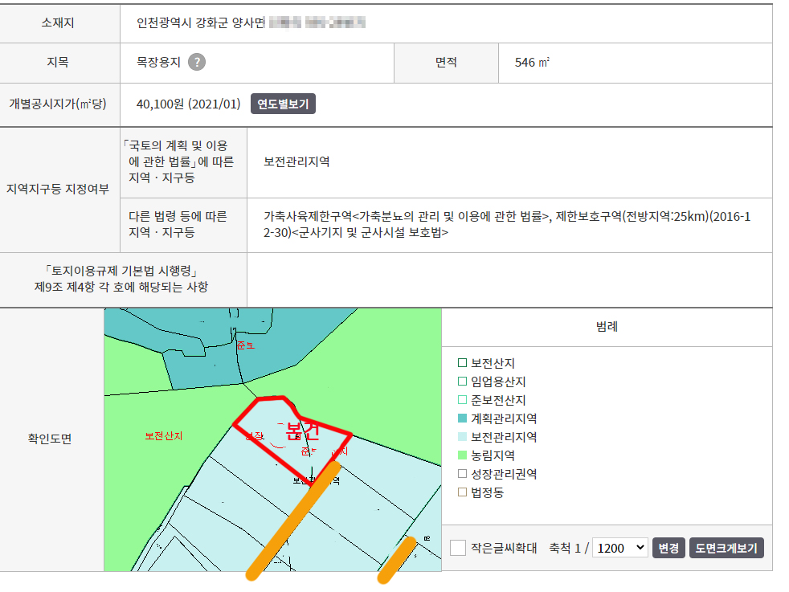Click the red 본건 parcel label on map
This screenshot has width=789, height=592.
(302, 431)
